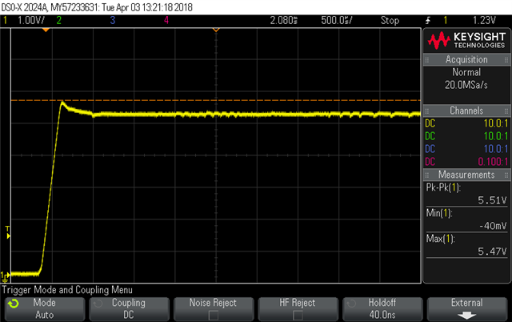Viewport: 512px width, 322px height.
Task: Click the hollow orange time reference marker
Action: pos(216,30)
